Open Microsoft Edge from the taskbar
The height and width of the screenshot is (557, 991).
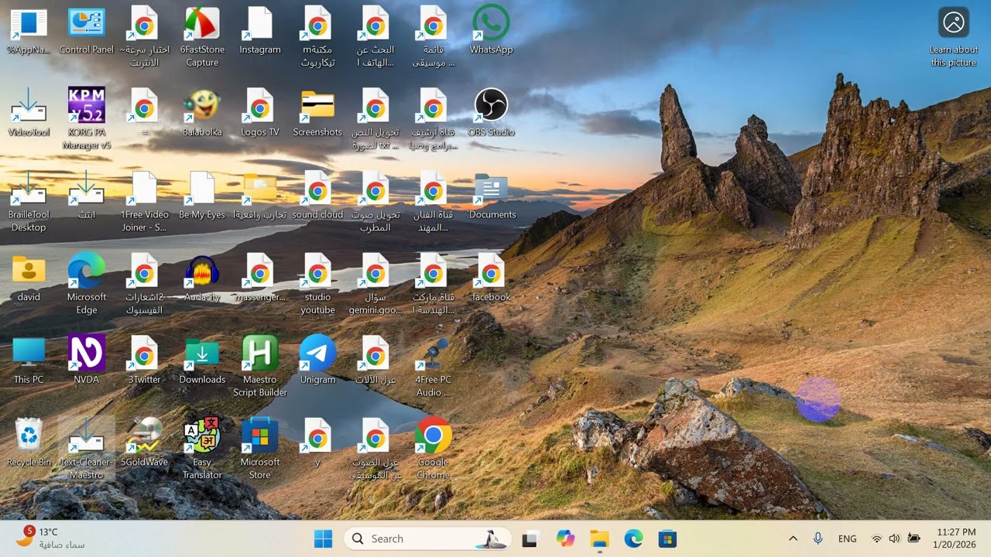point(634,538)
